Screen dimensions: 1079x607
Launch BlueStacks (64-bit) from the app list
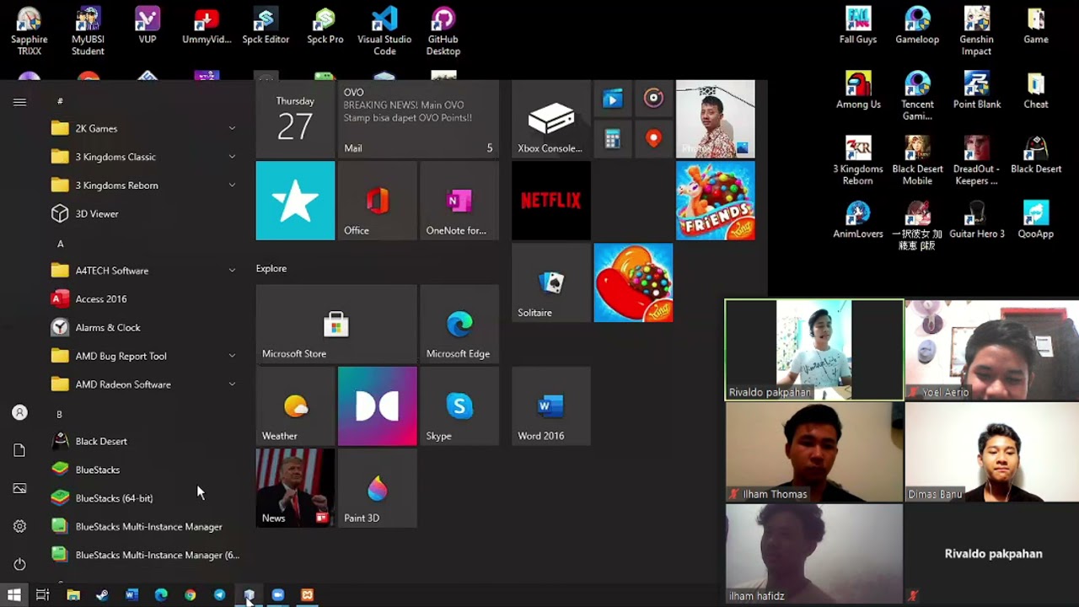coord(143,498)
